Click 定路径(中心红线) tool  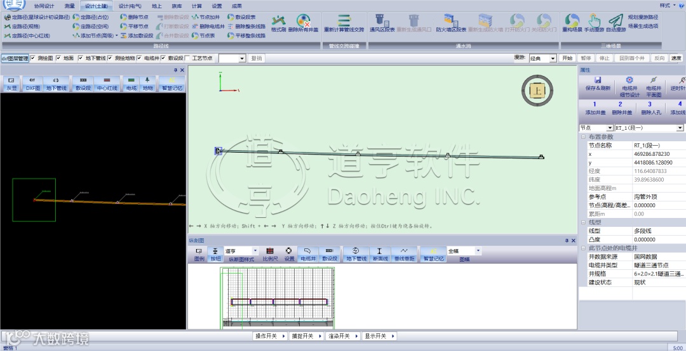(x=27, y=35)
